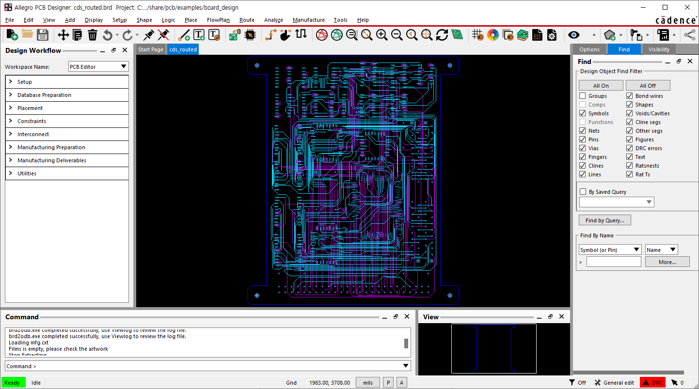
Task: Click the Unrats All red circle icon
Action: 322,35
